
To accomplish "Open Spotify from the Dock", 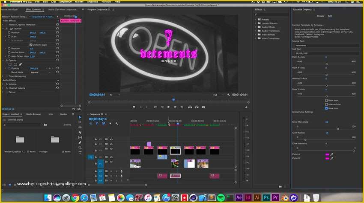I will [221, 198].
